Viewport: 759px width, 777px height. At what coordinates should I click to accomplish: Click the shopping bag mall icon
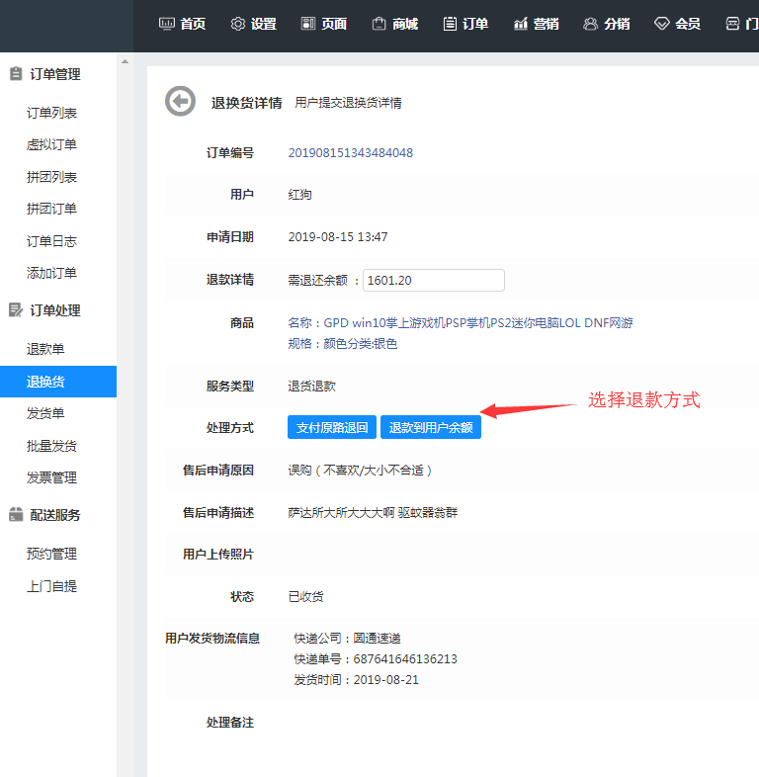[379, 24]
